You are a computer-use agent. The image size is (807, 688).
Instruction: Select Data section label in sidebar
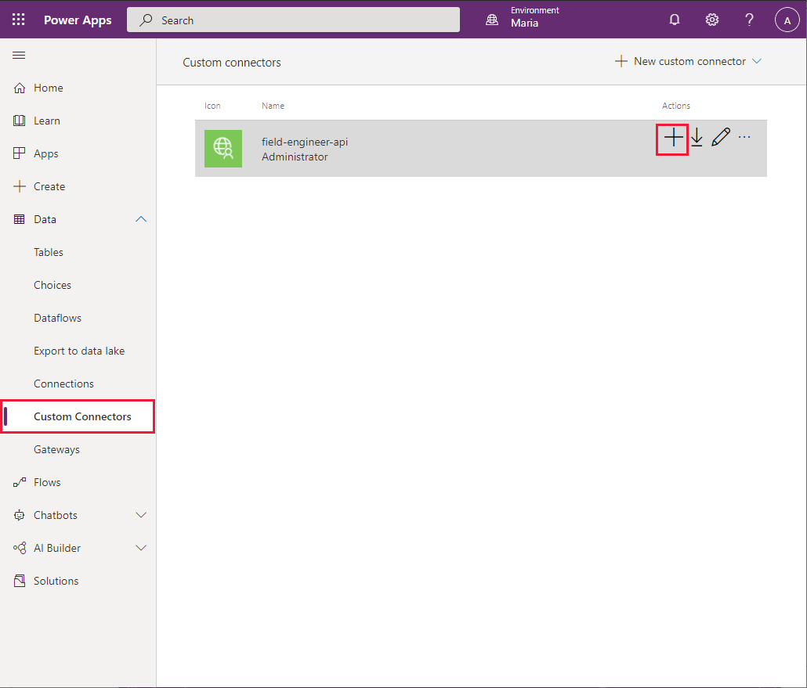point(45,220)
